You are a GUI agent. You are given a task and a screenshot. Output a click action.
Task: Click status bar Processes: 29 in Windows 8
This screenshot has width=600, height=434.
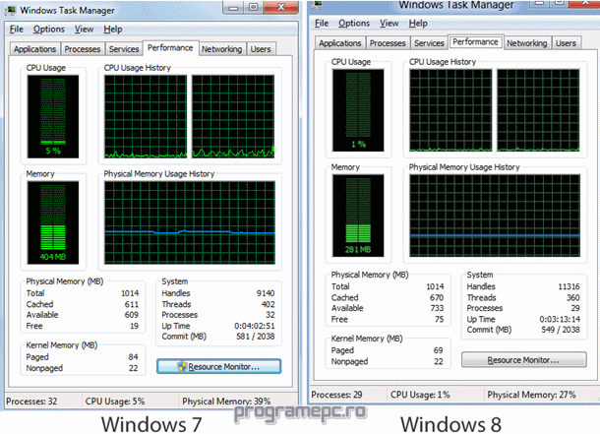pos(336,395)
